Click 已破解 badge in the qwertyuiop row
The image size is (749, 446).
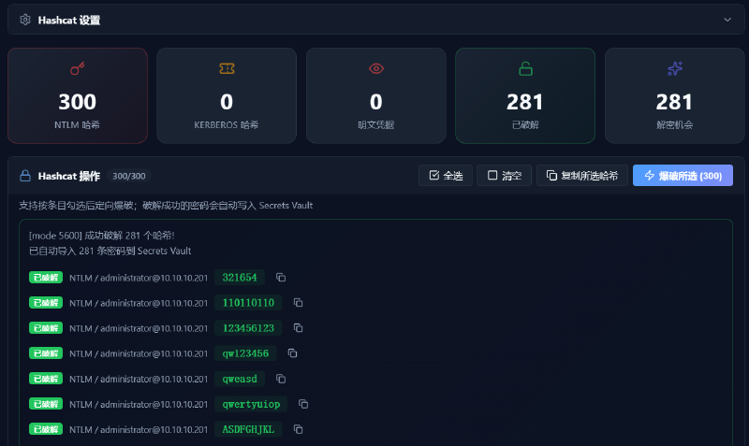[x=46, y=404]
